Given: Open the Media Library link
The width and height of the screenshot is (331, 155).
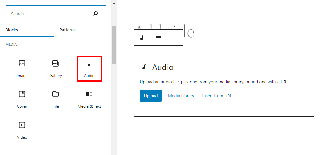Looking at the screenshot, I should (181, 96).
